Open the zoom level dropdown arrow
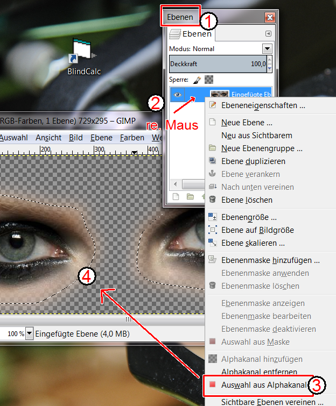The height and width of the screenshot is (406, 336). coord(29,333)
